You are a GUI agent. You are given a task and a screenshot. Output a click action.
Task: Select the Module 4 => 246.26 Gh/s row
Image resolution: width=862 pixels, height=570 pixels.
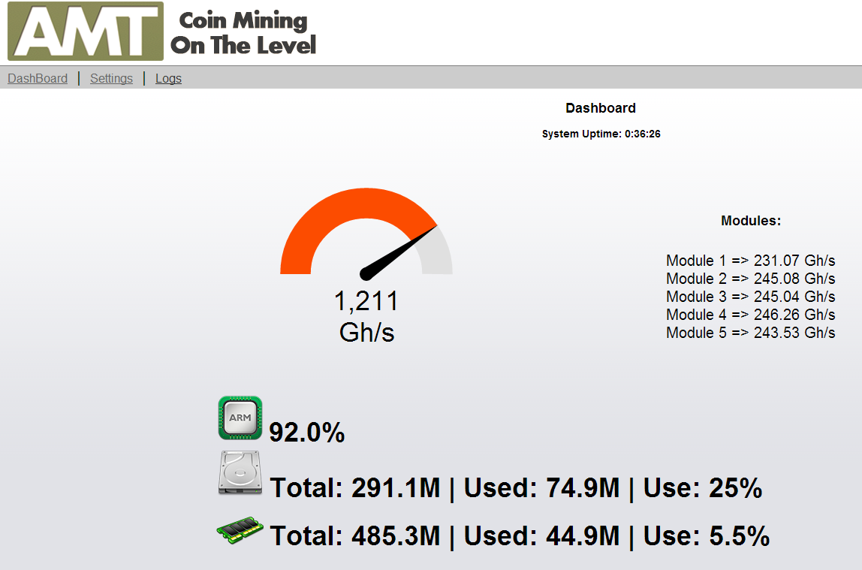point(750,315)
